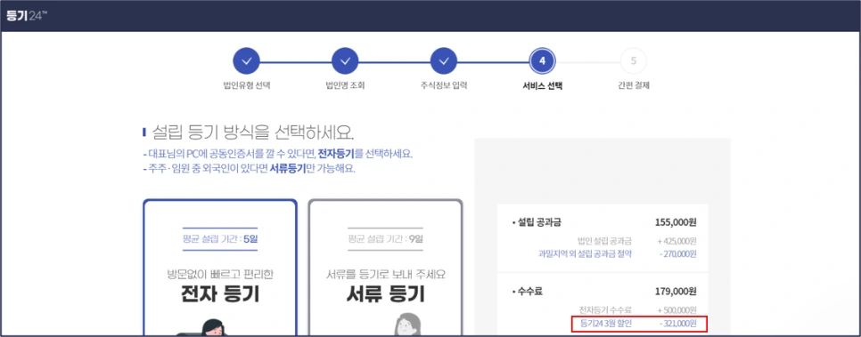Click the 법인명 조회 step label
Screen dimensions: 861x337
(345, 86)
